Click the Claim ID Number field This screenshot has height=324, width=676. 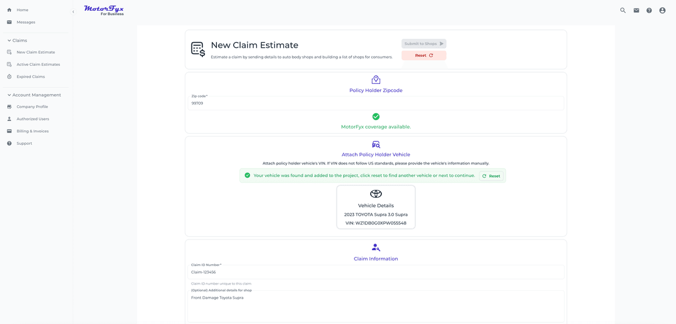376,272
